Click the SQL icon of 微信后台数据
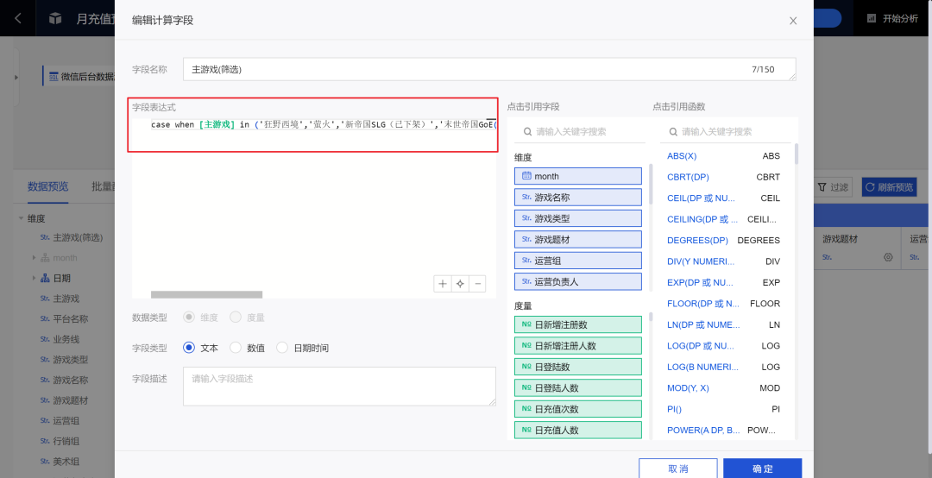The height and width of the screenshot is (478, 932). tap(54, 77)
